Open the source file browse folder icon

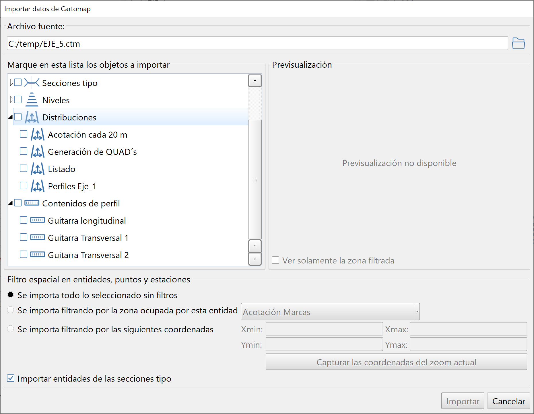518,44
